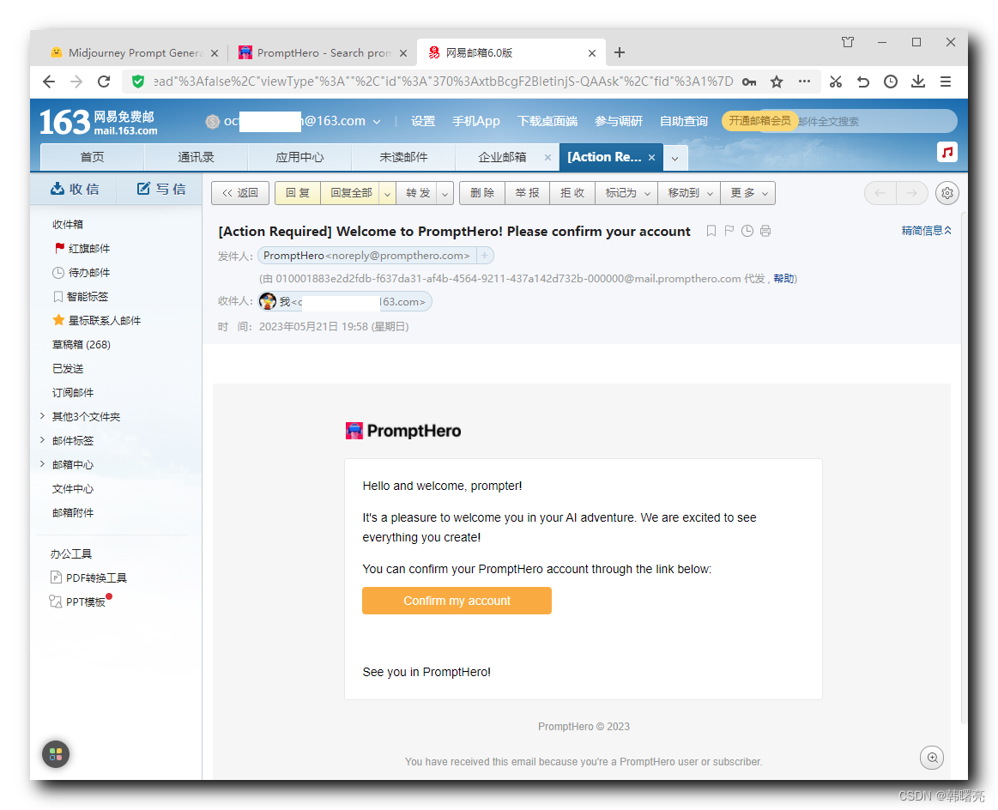Open scissors screenshot tool
The width and height of the screenshot is (998, 810).
(x=836, y=82)
